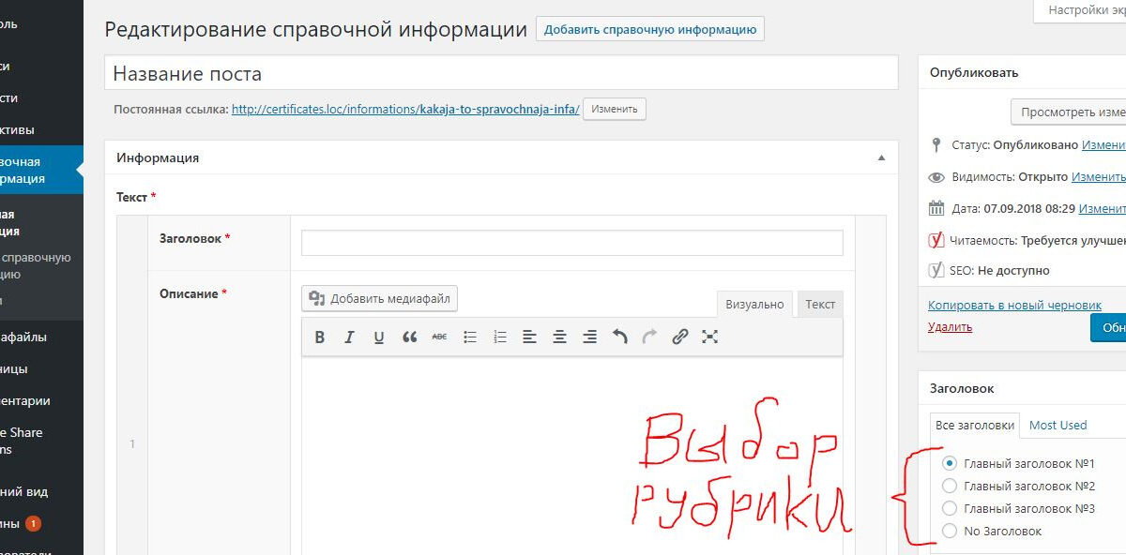Open the Настройки экрана tab at the top
The image size is (1126, 555).
pyautogui.click(x=1080, y=10)
